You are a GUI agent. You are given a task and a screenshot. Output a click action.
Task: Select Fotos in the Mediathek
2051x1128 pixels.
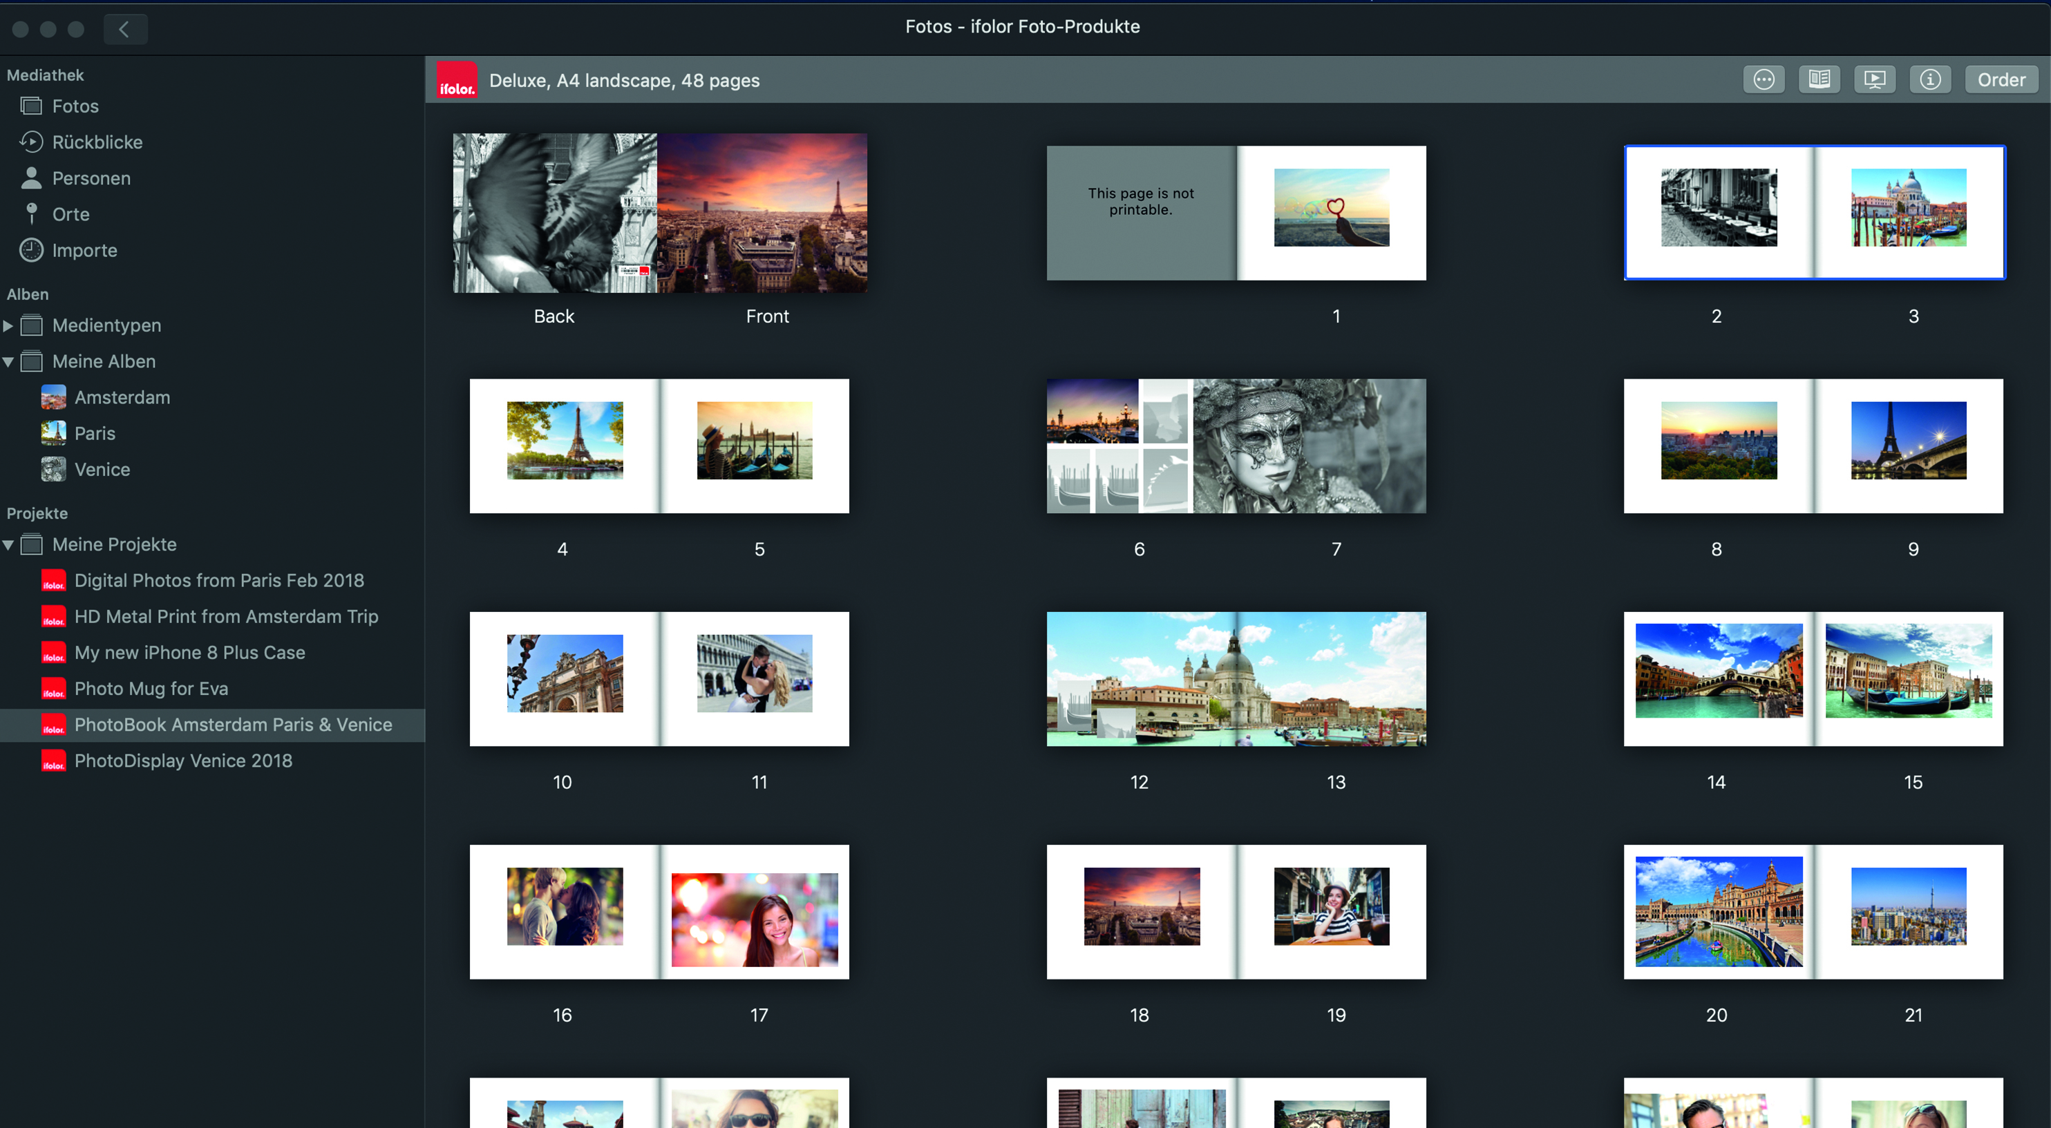tap(75, 106)
